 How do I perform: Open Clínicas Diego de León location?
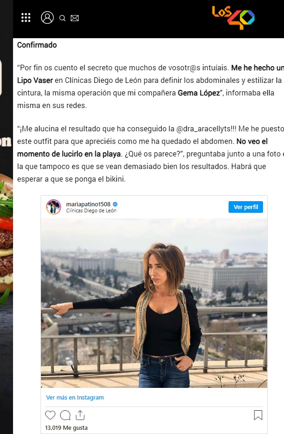click(x=91, y=210)
